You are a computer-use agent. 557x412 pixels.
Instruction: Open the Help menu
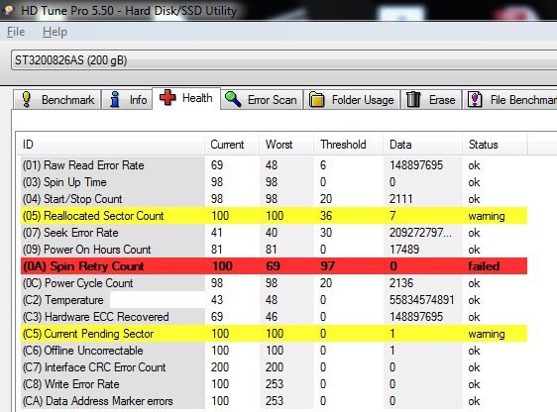coord(55,32)
